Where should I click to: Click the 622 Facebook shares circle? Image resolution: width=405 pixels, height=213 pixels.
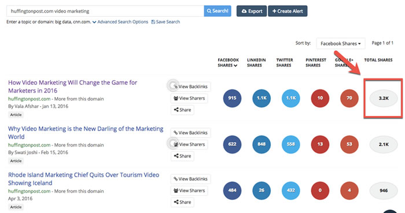pos(232,144)
